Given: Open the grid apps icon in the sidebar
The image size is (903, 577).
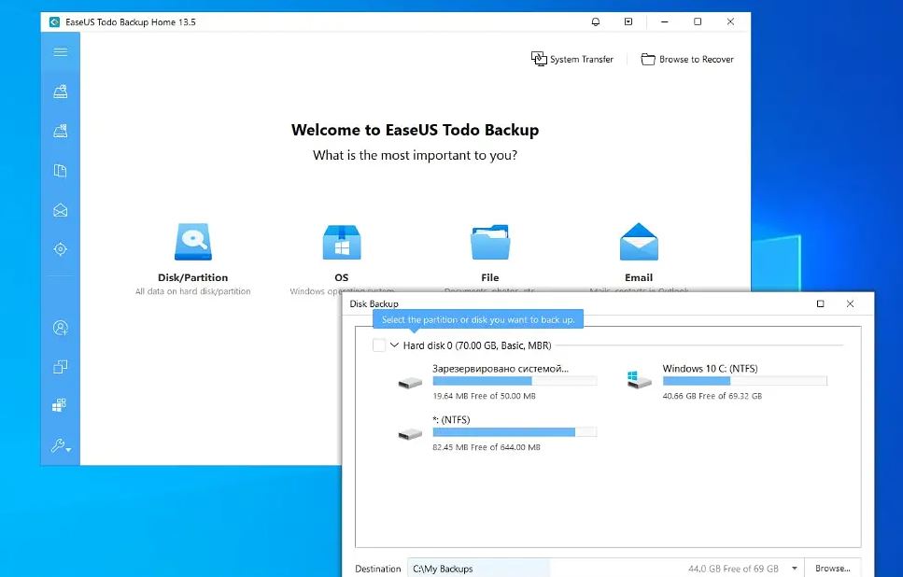Looking at the screenshot, I should [60, 405].
